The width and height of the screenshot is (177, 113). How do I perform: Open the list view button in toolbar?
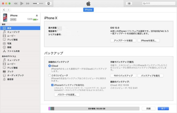(129, 4)
